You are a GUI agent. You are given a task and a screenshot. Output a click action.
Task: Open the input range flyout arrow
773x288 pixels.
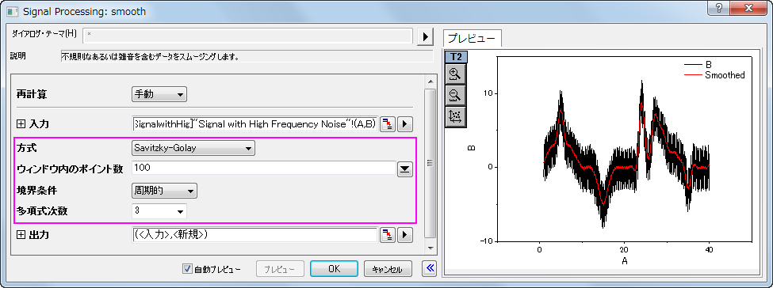(x=405, y=124)
